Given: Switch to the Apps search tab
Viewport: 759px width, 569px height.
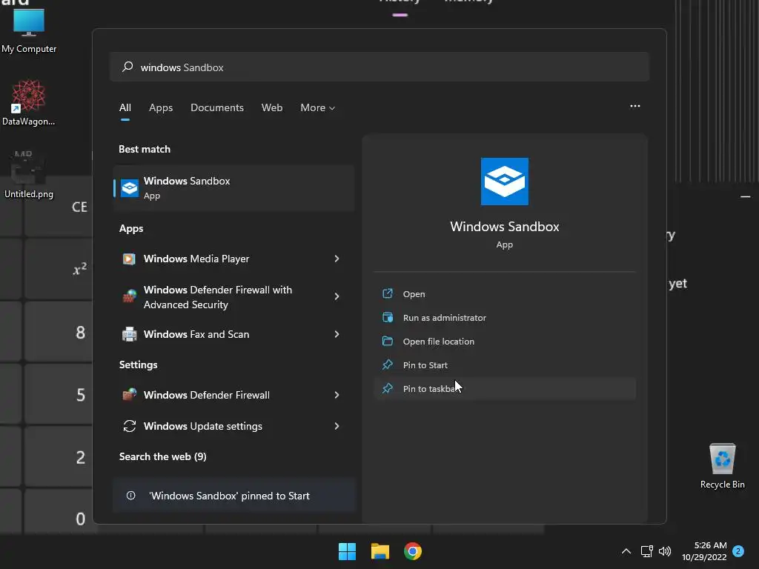Looking at the screenshot, I should coord(161,107).
